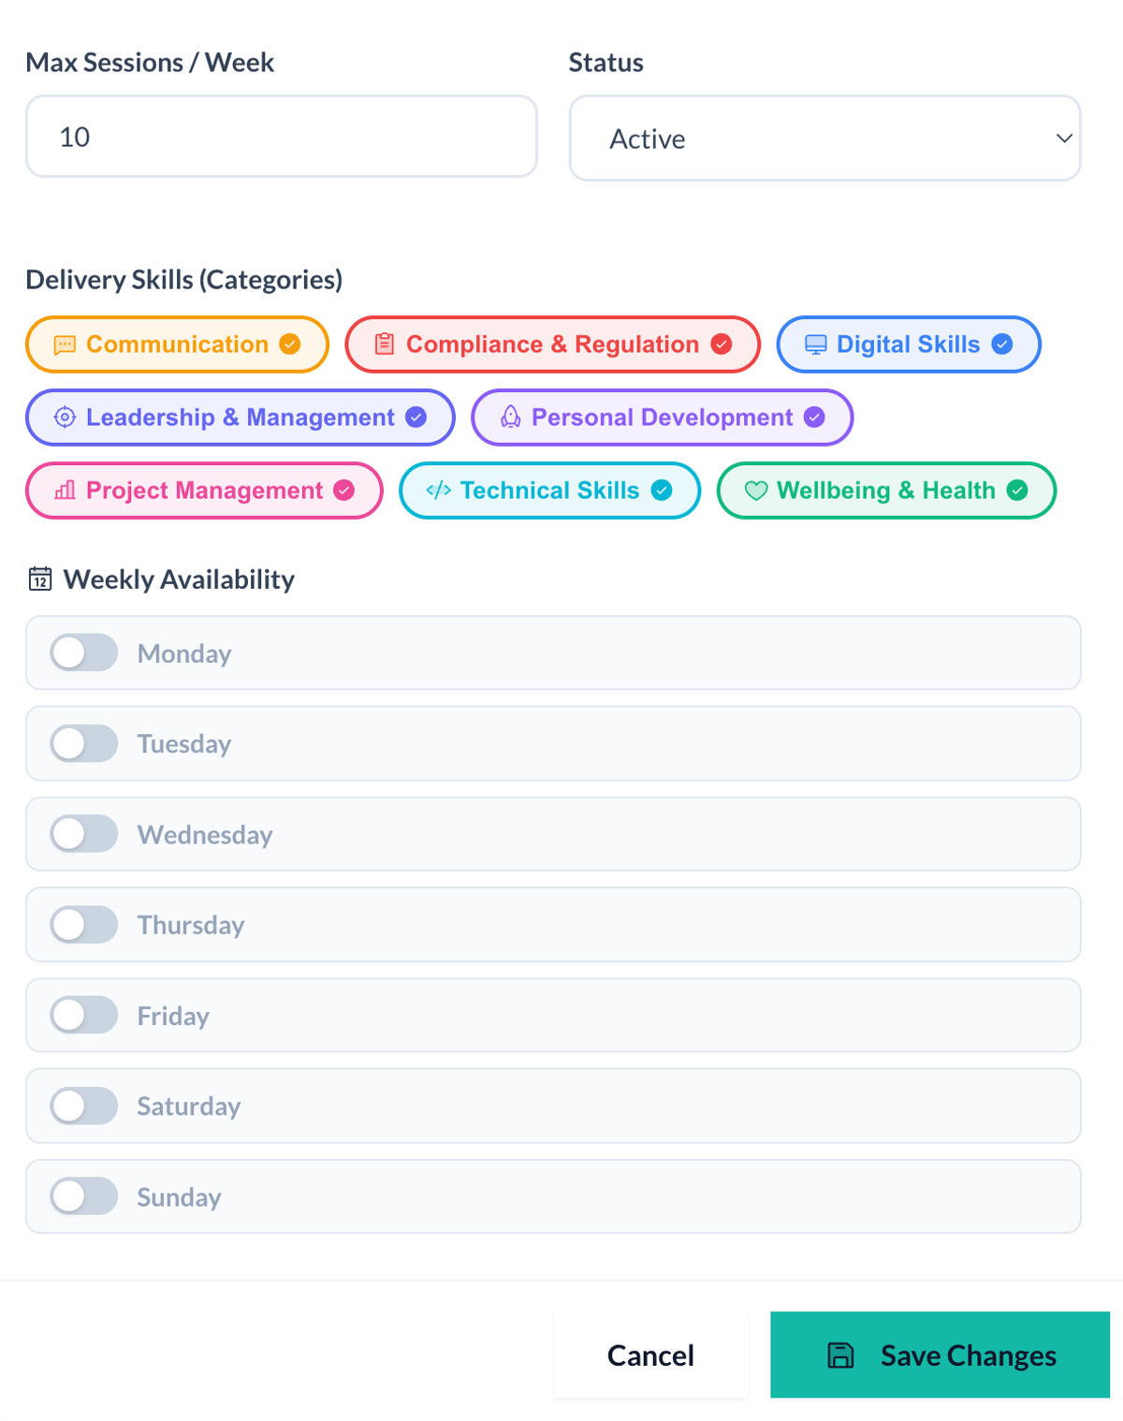Deselect the Technical Skills category chip
Image resolution: width=1123 pixels, height=1421 pixels.
pos(549,490)
